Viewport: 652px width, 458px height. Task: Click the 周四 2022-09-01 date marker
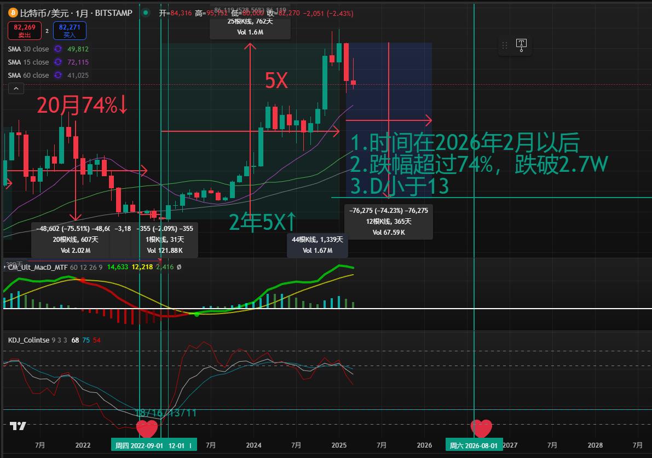139,445
